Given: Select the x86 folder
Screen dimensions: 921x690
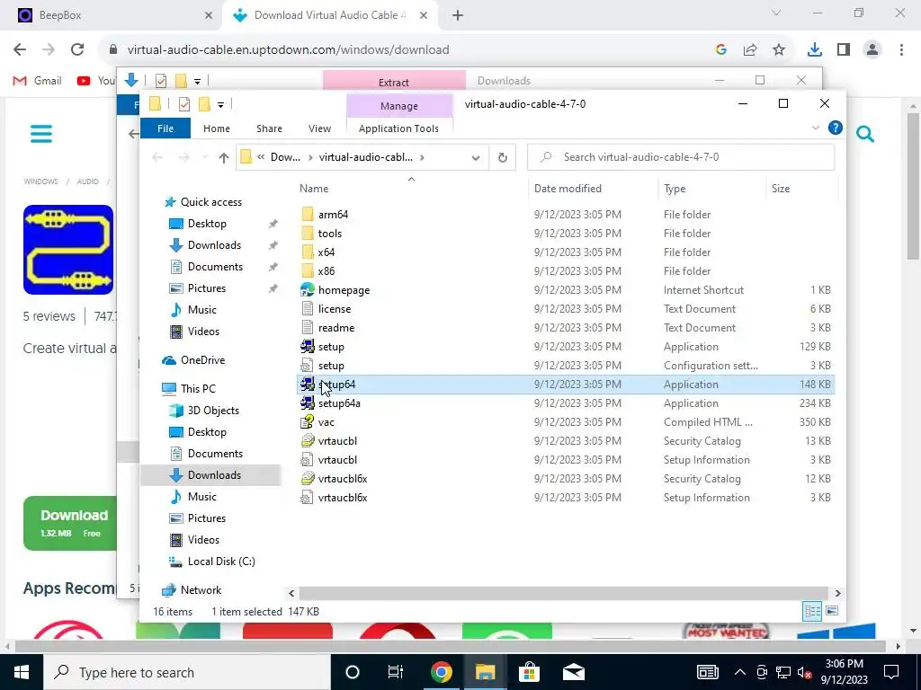Looking at the screenshot, I should (326, 270).
